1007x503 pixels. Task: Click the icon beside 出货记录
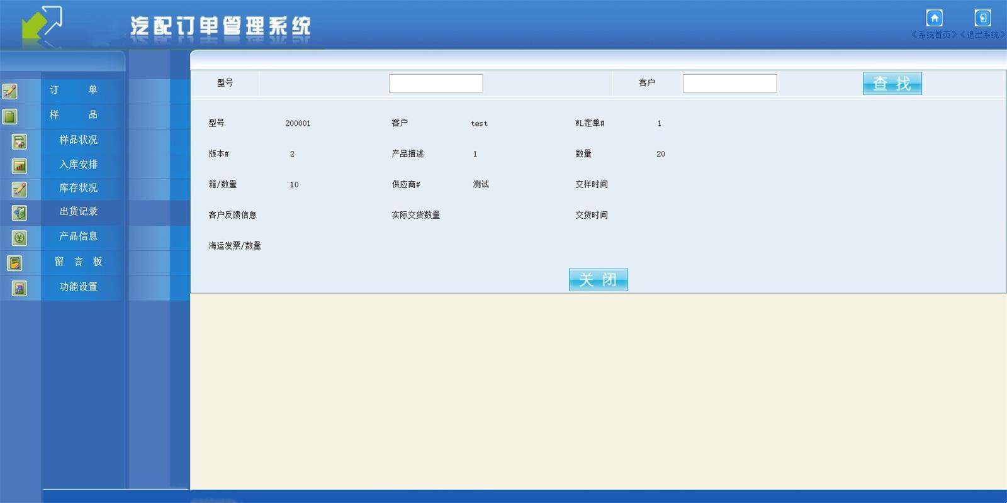click(20, 213)
